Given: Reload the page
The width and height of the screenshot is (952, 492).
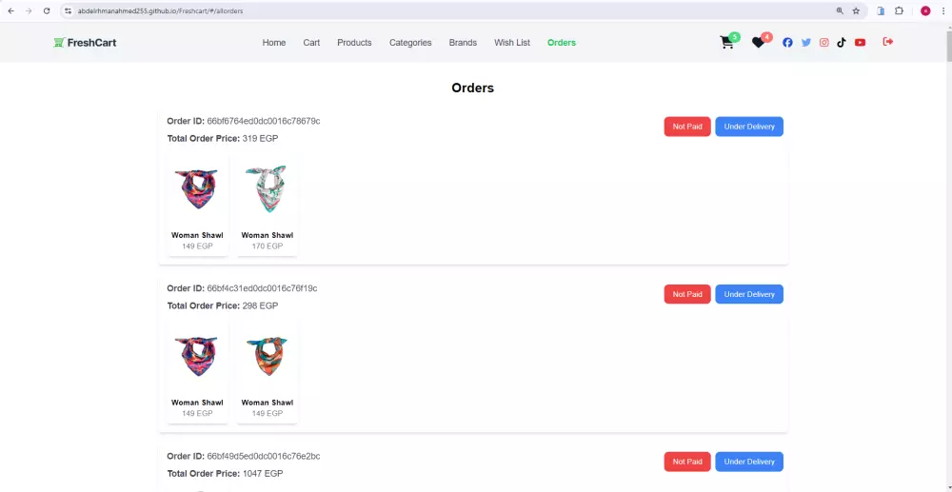Looking at the screenshot, I should [x=46, y=10].
